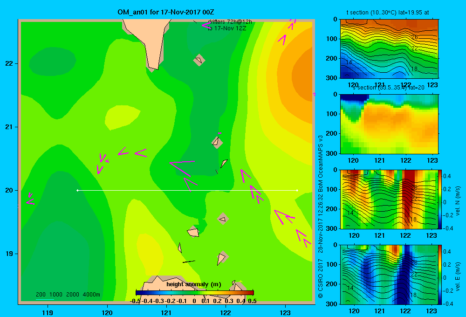Click latitude label 19 on main map
Screen dimensions: 466x317
[9, 254]
